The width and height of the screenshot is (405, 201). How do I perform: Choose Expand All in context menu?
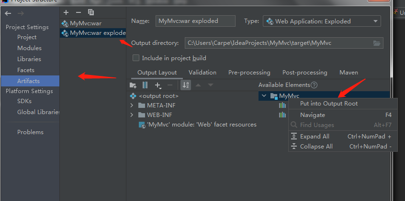click(x=342, y=137)
